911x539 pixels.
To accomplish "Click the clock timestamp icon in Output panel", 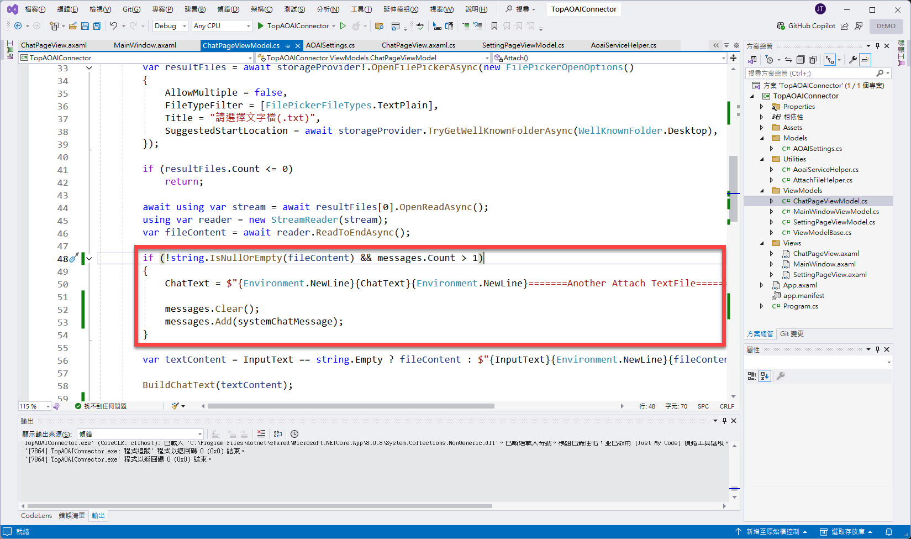I will pyautogui.click(x=294, y=434).
